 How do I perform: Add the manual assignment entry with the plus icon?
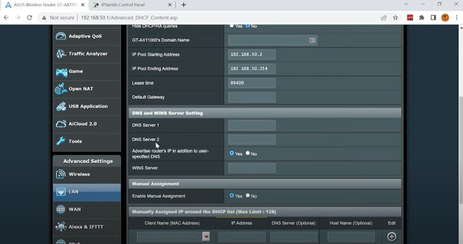pyautogui.click(x=392, y=237)
